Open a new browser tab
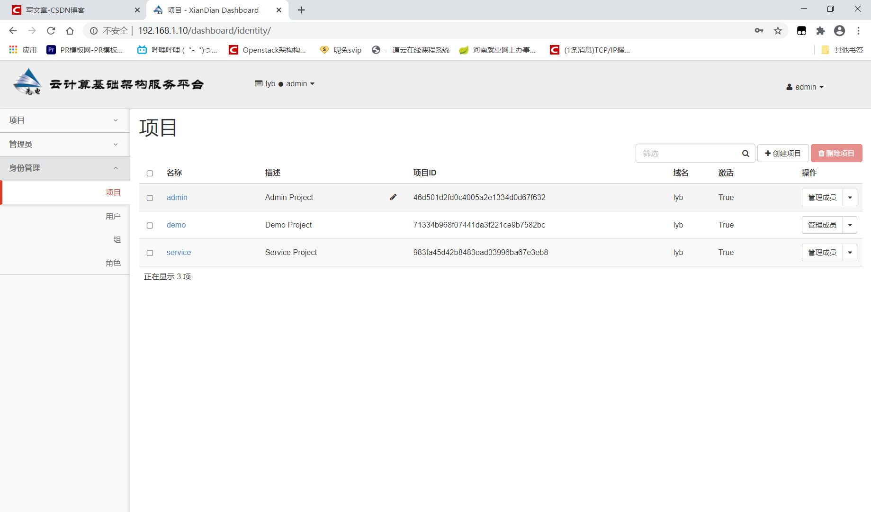 point(301,10)
